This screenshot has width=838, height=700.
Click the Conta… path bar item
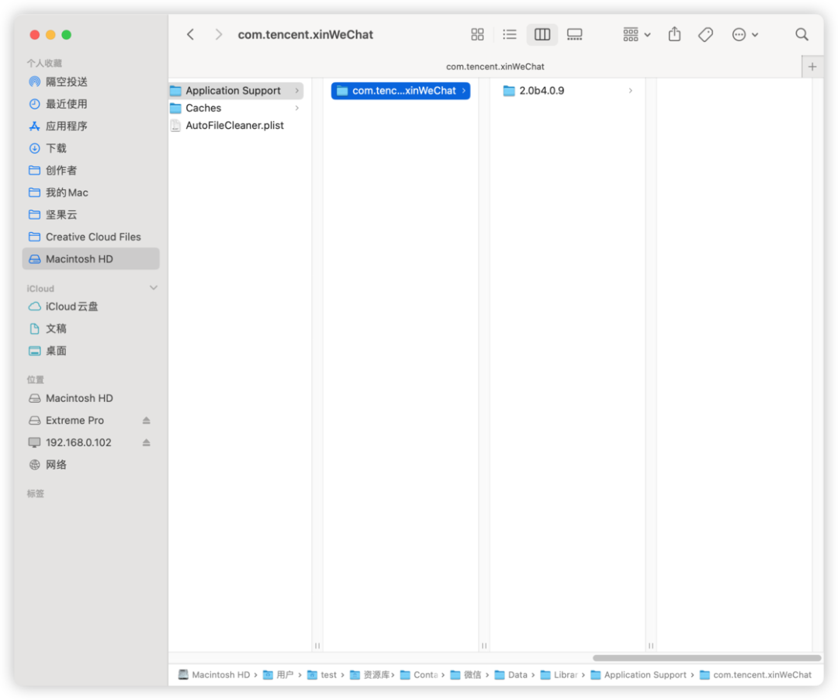[x=420, y=675]
